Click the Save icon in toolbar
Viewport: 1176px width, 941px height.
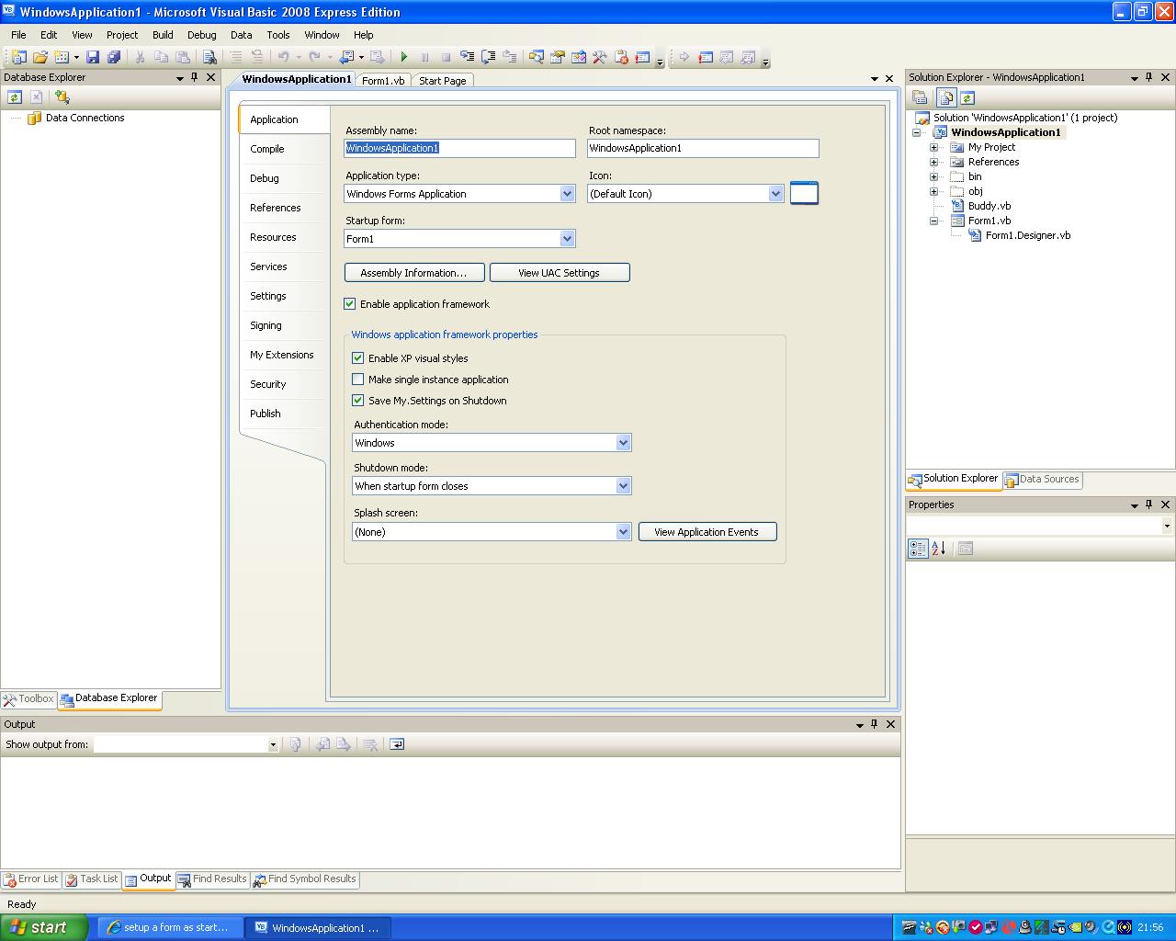(x=93, y=57)
